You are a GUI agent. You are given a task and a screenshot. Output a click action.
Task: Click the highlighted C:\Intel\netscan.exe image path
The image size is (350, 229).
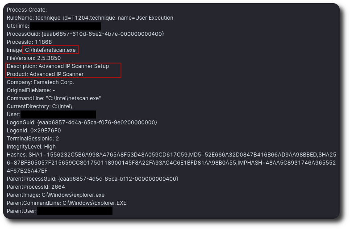point(50,50)
